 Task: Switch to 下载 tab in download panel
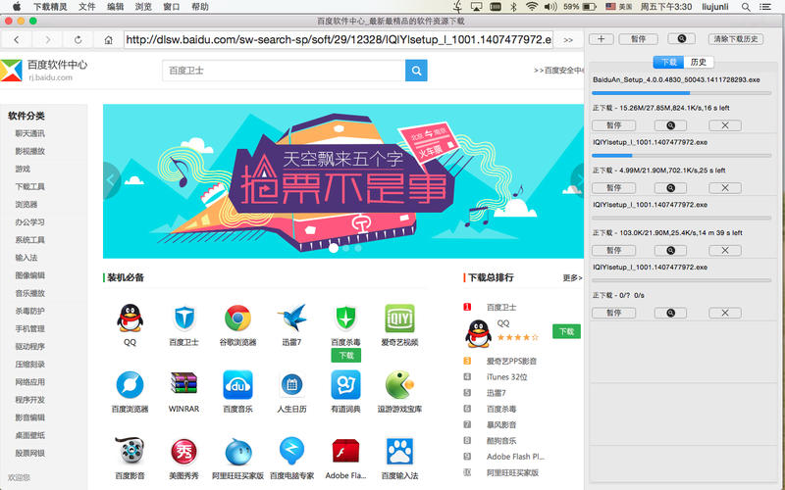[x=668, y=62]
